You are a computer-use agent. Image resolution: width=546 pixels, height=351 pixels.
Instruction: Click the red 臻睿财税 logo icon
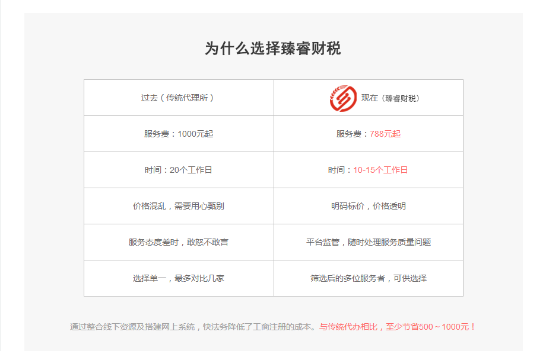(x=343, y=98)
